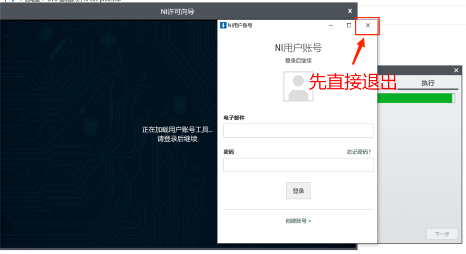Viewport: 466px width, 254px height.
Task: Minimize the NI用户账号 window
Action: tap(330, 25)
